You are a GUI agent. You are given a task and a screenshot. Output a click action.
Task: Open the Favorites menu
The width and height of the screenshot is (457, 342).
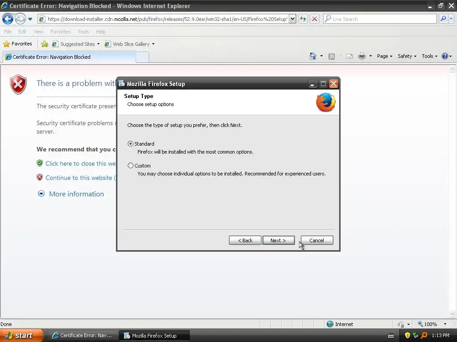(60, 32)
